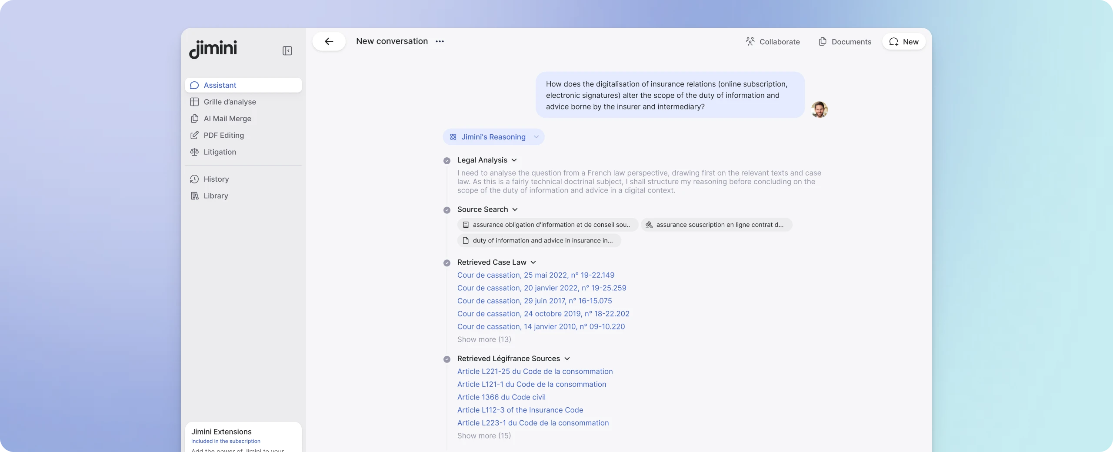Open Library in sidebar
The image size is (1113, 452).
(x=243, y=196)
